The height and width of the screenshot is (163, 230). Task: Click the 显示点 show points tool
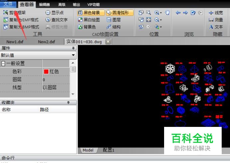pyautogui.click(x=54, y=13)
